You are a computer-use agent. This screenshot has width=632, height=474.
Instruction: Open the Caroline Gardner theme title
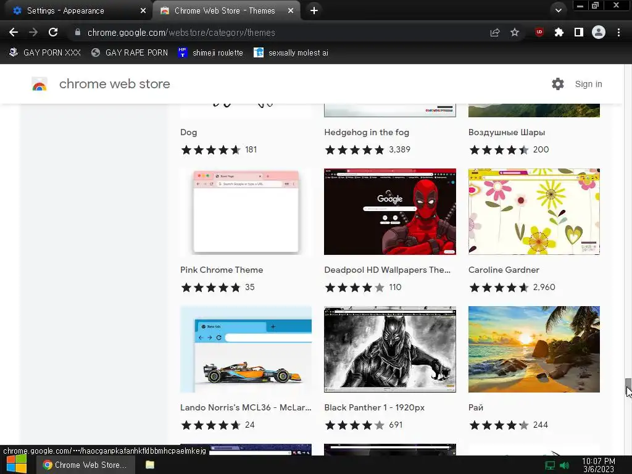[x=504, y=270]
